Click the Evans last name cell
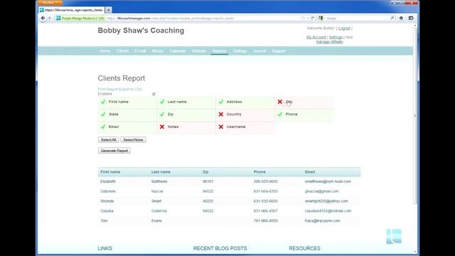This screenshot has height=256, width=455. (156, 221)
